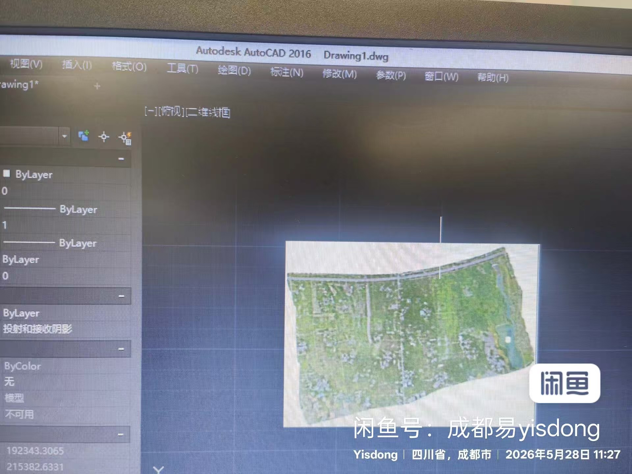Viewport: 632px width, 474px height.
Task: Open the 插入(I) menu
Action: pos(77,65)
